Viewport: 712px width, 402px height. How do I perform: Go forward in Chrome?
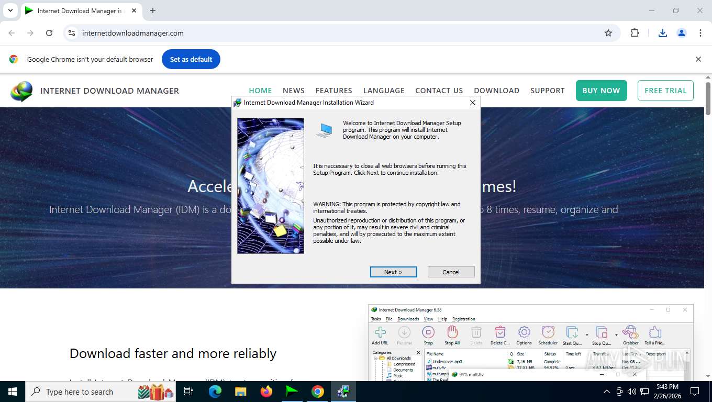30,33
